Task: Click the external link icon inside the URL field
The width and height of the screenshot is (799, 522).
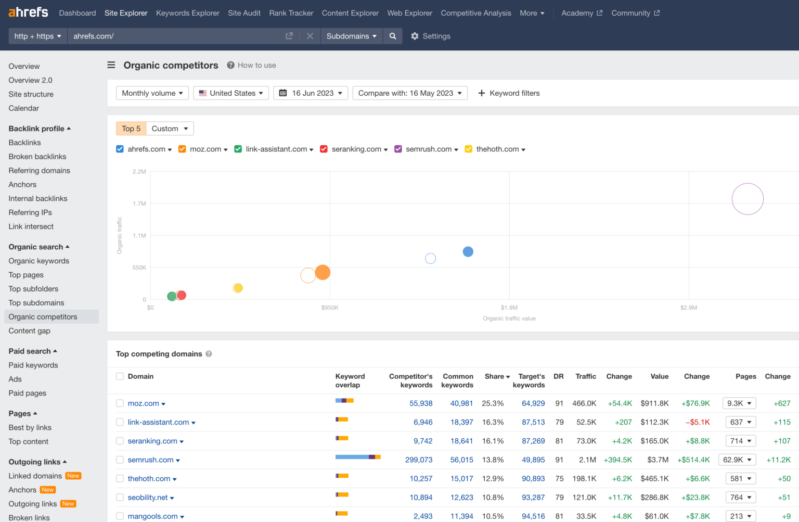Action: pos(289,36)
